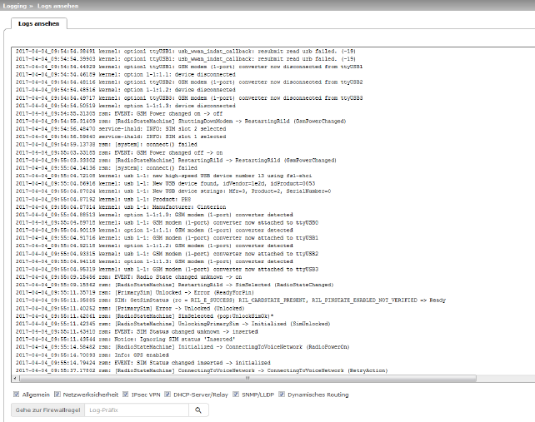535x422 pixels.
Task: Toggle the IPsec VPN checkbox
Action: 126,394
